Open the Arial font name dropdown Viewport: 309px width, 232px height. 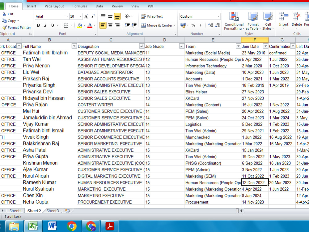pyautogui.click(x=67, y=16)
